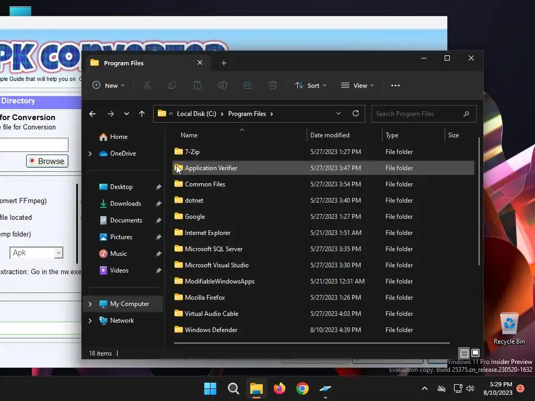Go forward with the right arrow
535x401 pixels.
click(111, 114)
